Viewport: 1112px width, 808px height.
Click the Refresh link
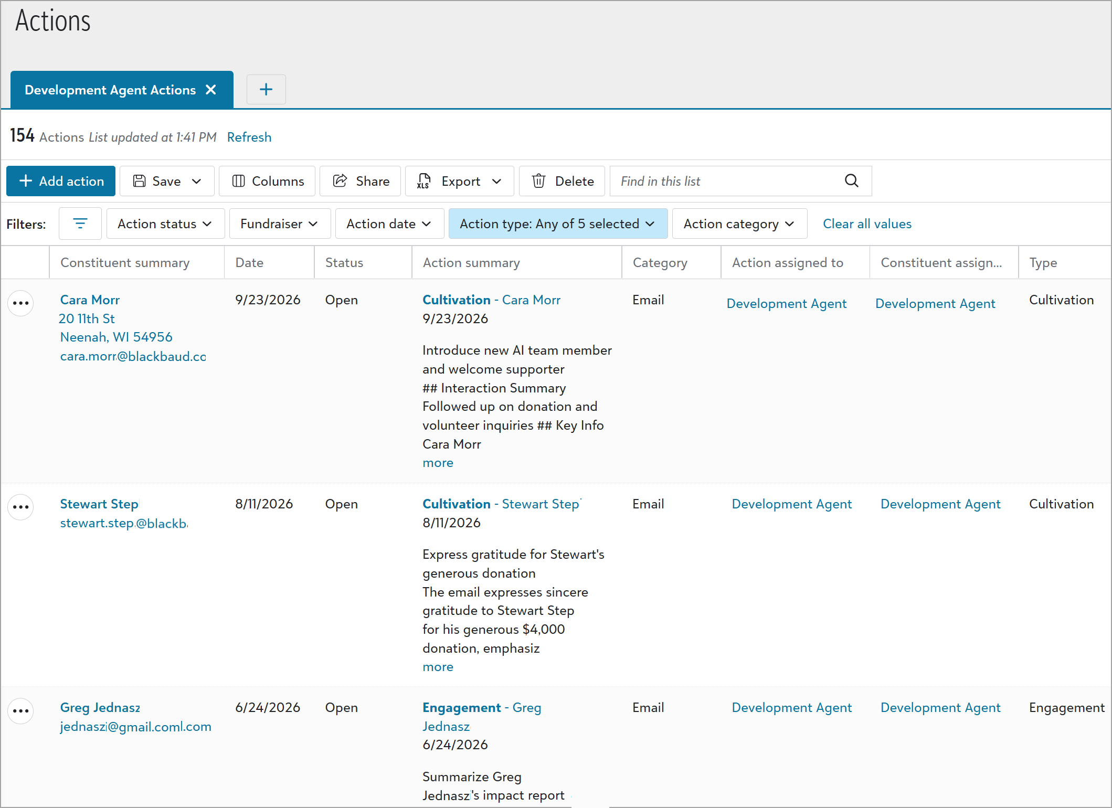click(249, 137)
